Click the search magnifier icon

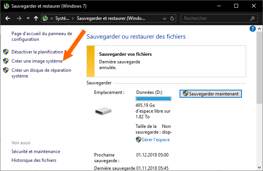coord(253,18)
